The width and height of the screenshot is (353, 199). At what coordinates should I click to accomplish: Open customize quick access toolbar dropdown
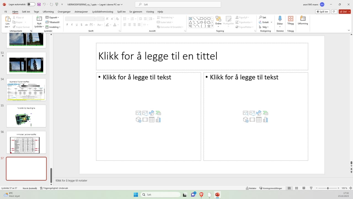click(x=62, y=4)
